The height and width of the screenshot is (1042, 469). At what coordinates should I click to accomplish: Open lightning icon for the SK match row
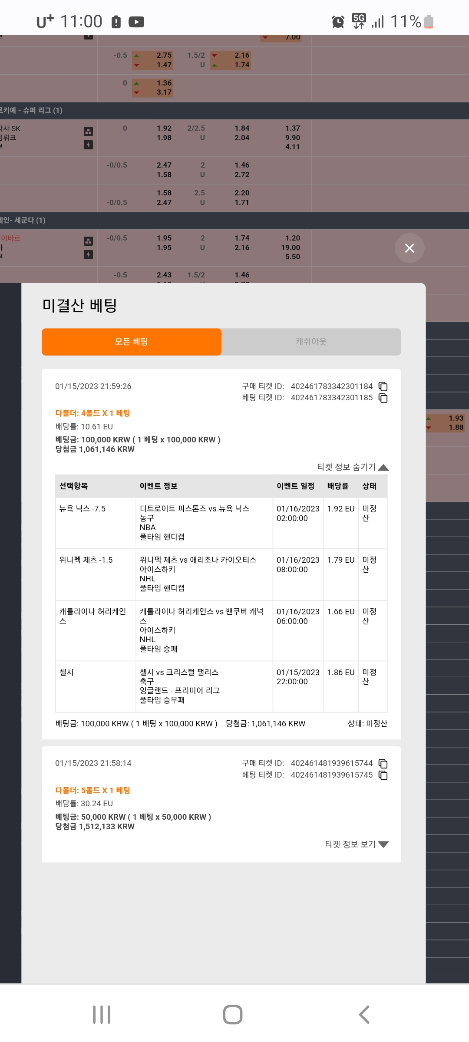[x=88, y=145]
